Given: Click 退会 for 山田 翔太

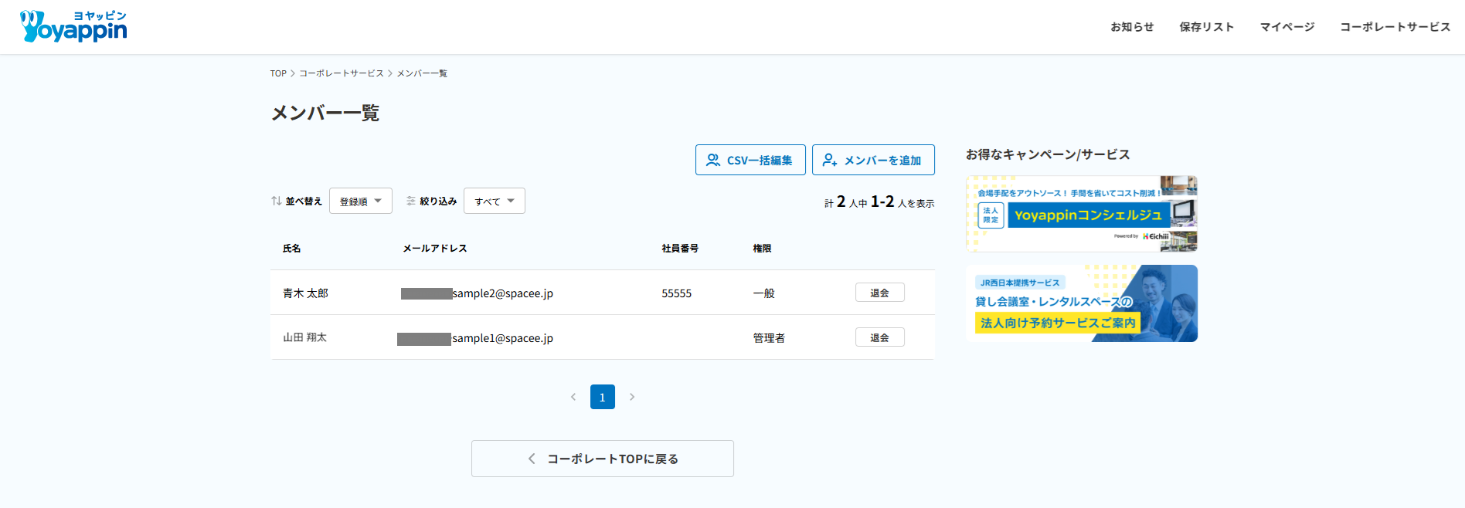Looking at the screenshot, I should [879, 337].
